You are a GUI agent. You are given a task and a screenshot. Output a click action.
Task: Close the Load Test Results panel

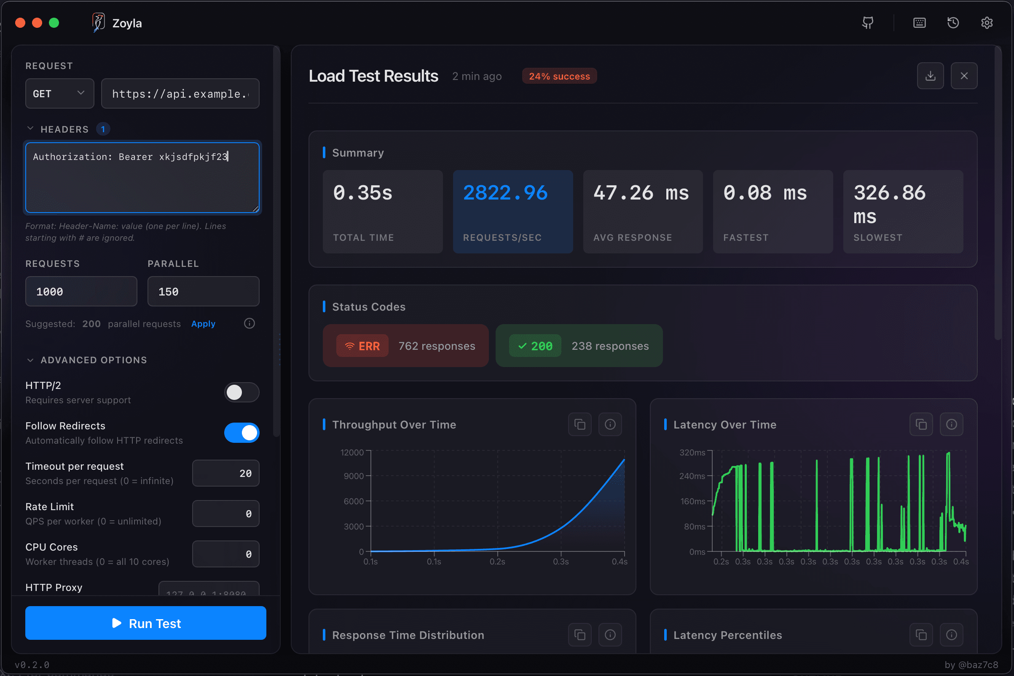coord(964,75)
